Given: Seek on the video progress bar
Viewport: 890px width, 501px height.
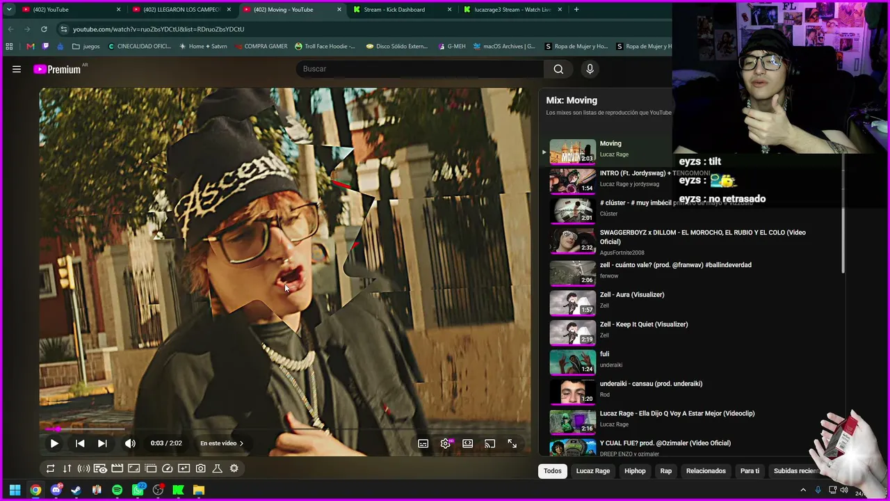Looking at the screenshot, I should pyautogui.click(x=285, y=429).
